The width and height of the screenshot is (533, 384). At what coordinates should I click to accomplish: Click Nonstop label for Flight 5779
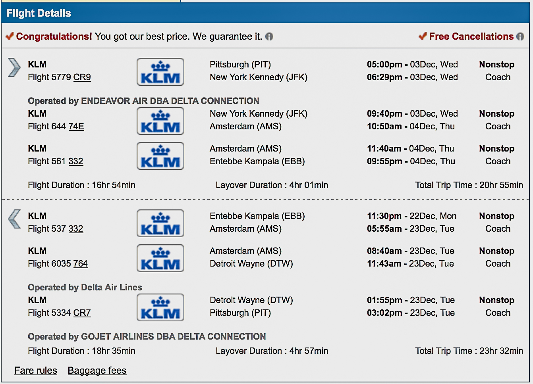497,65
